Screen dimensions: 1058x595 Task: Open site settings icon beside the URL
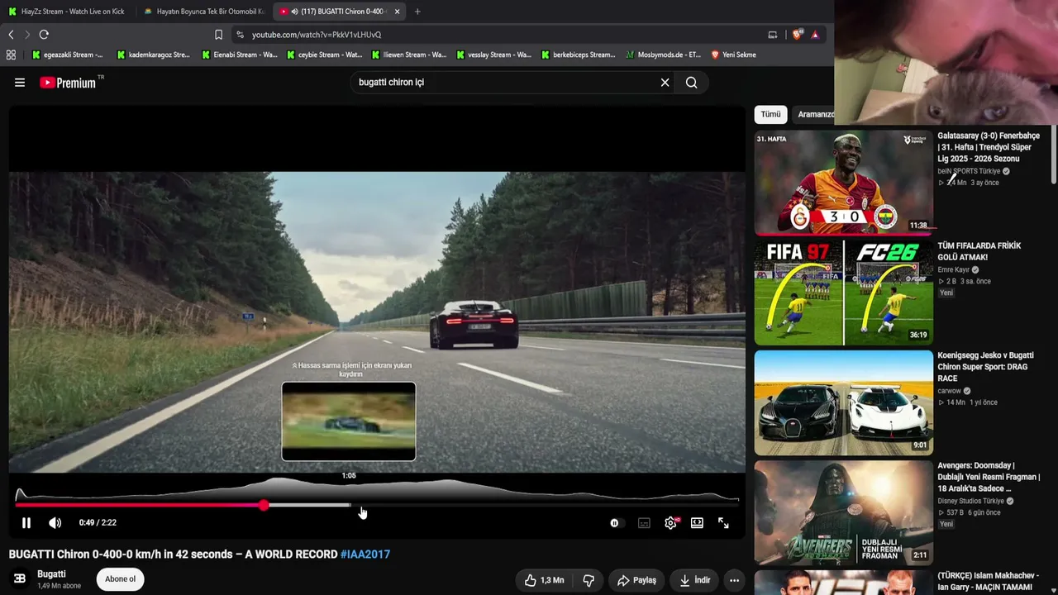coord(240,35)
